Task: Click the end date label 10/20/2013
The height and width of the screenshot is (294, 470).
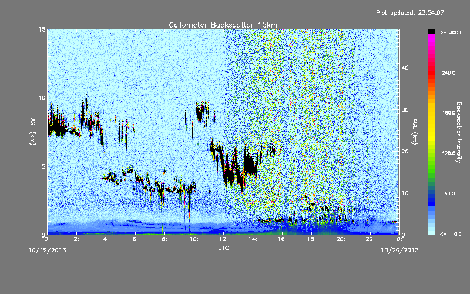Action: (399, 250)
